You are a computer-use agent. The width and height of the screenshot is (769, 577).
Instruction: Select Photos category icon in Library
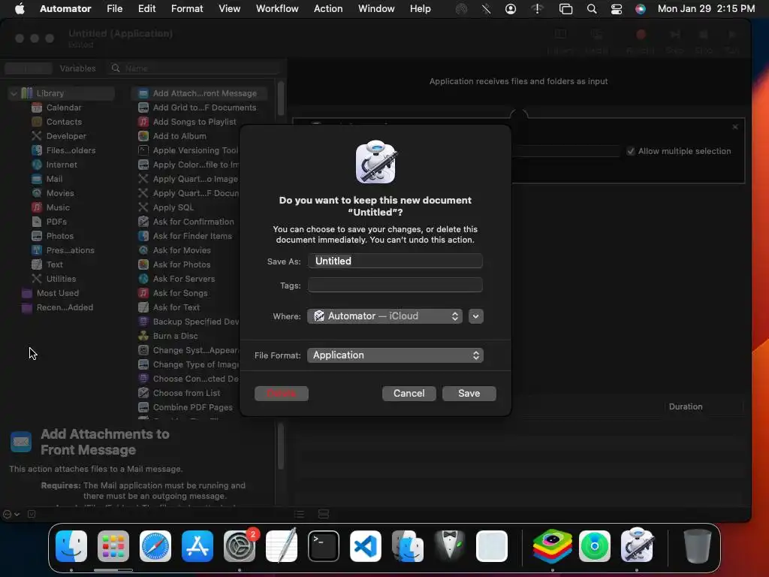[37, 236]
